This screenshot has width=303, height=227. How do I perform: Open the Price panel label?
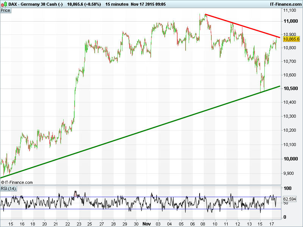[6, 10]
